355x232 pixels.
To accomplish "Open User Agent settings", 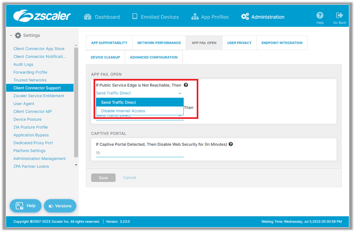I will point(24,104).
